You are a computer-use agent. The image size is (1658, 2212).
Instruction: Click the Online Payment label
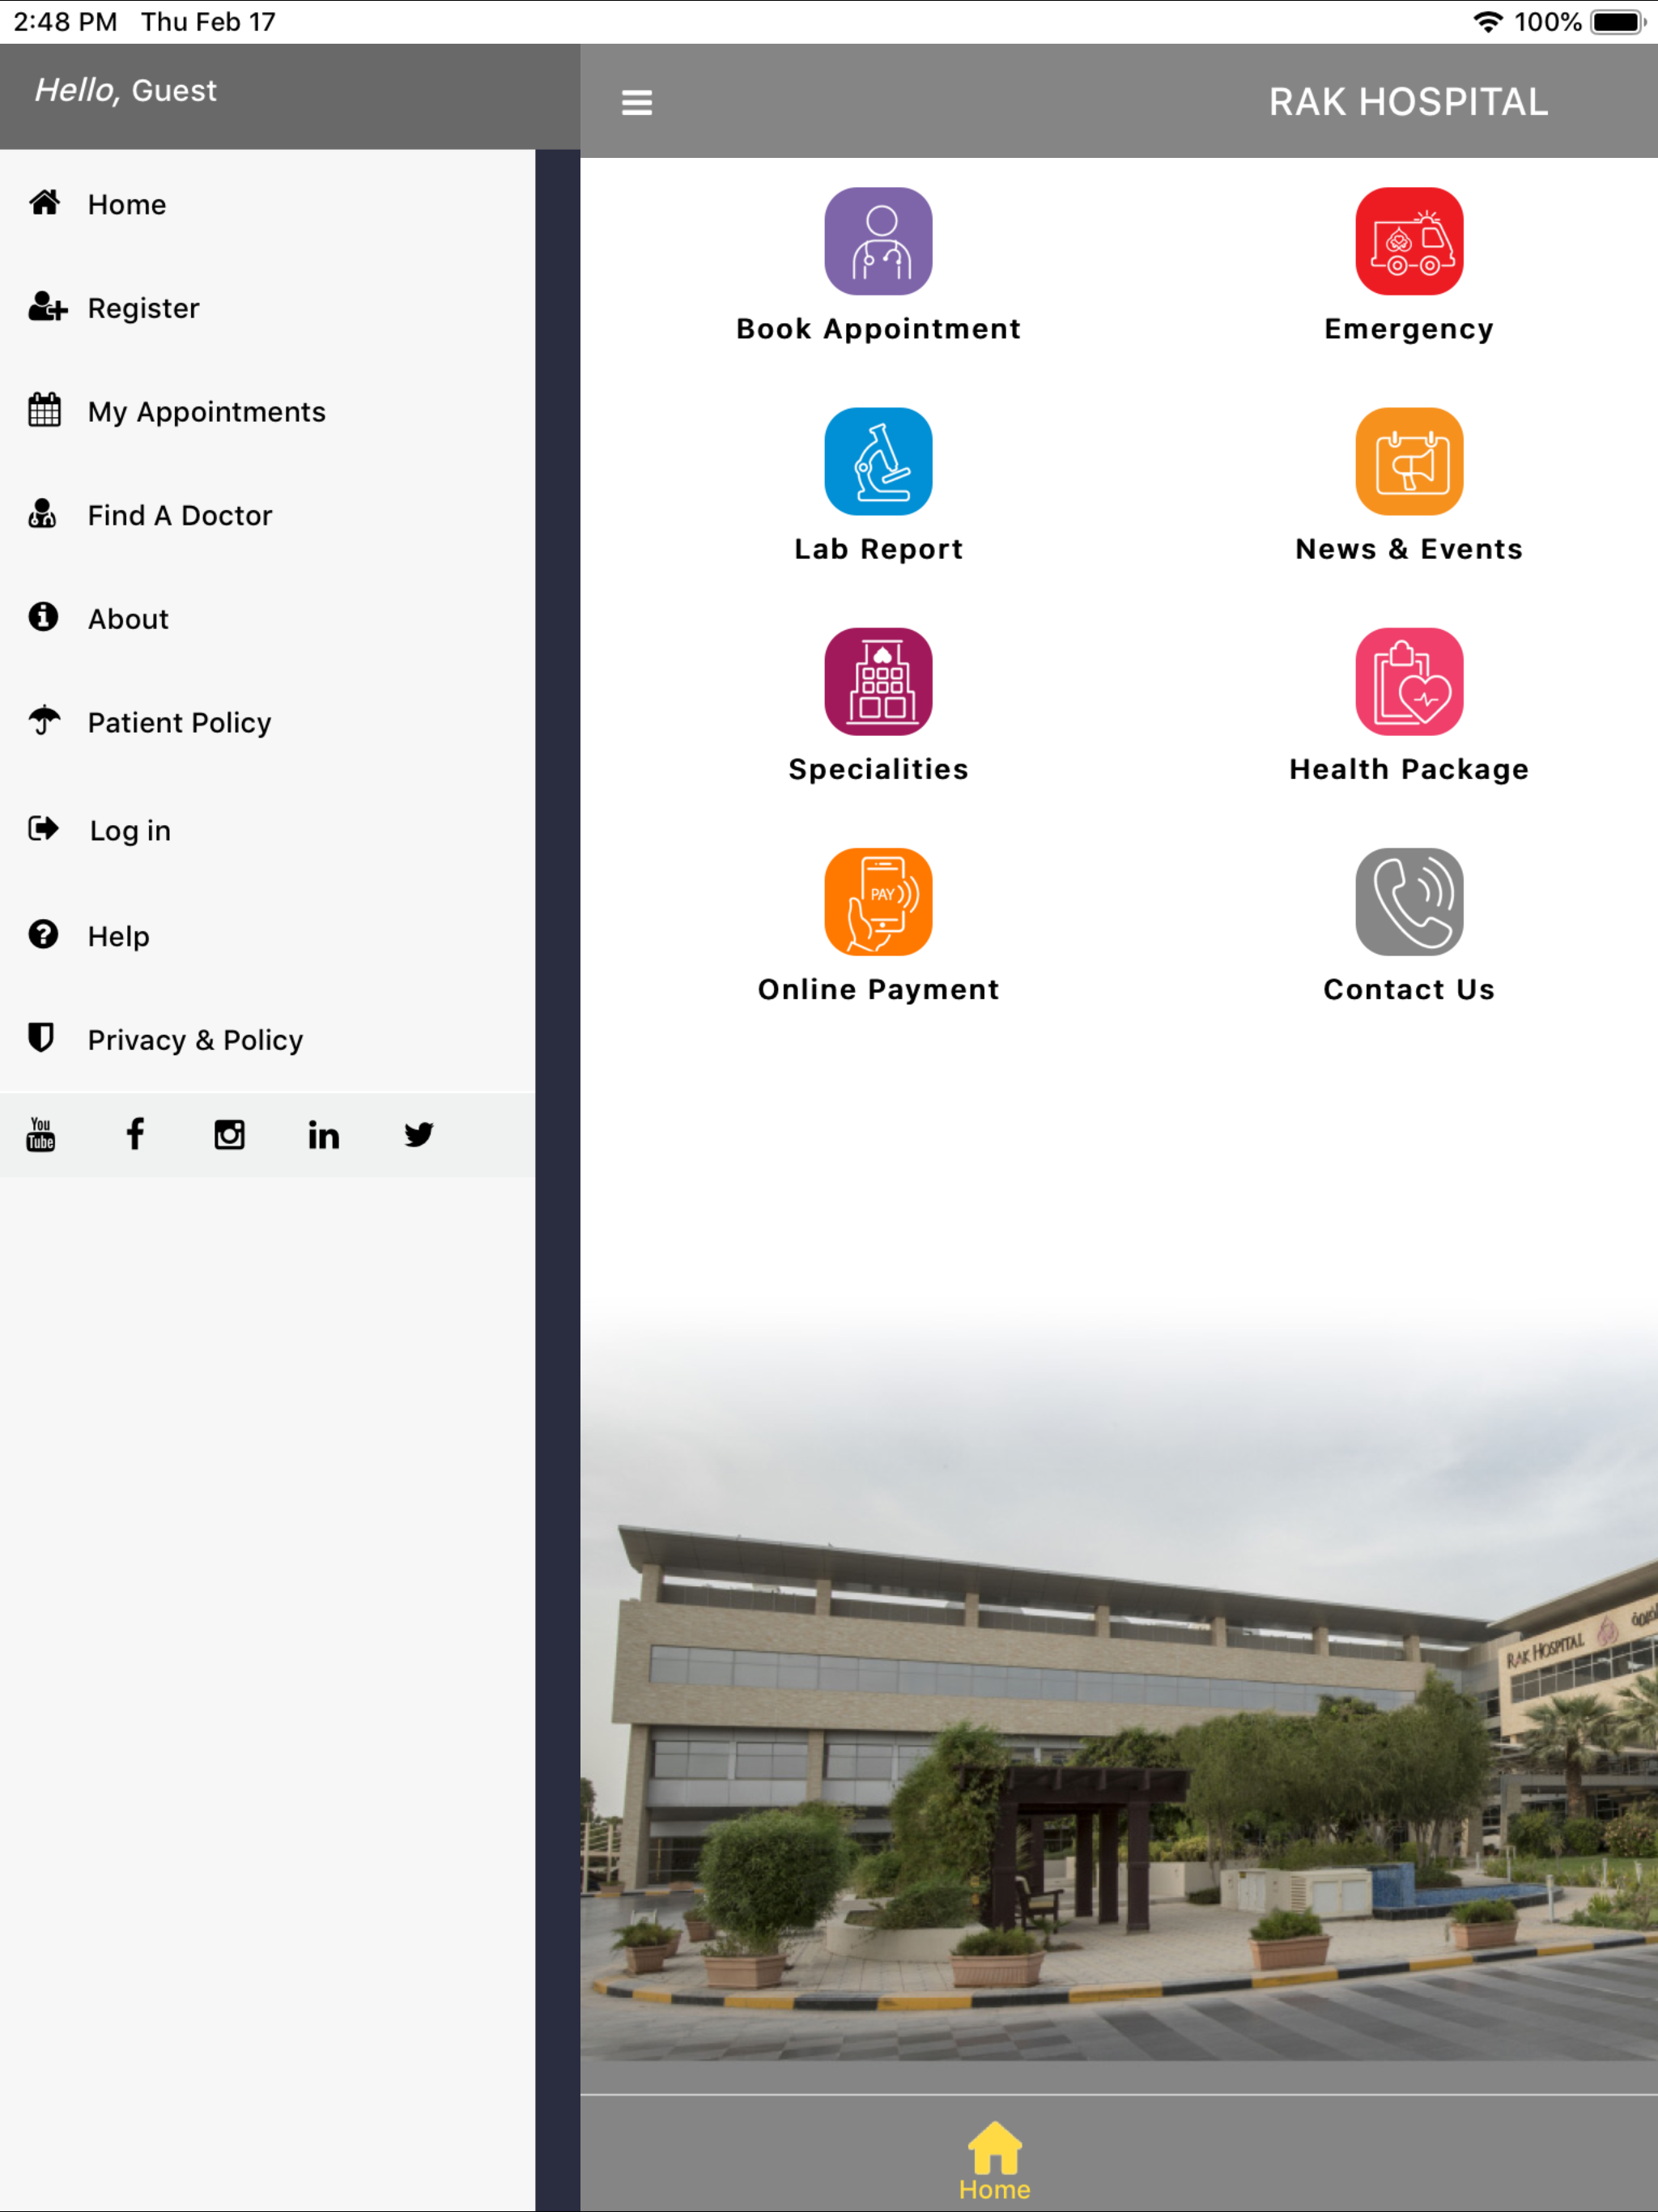point(878,989)
